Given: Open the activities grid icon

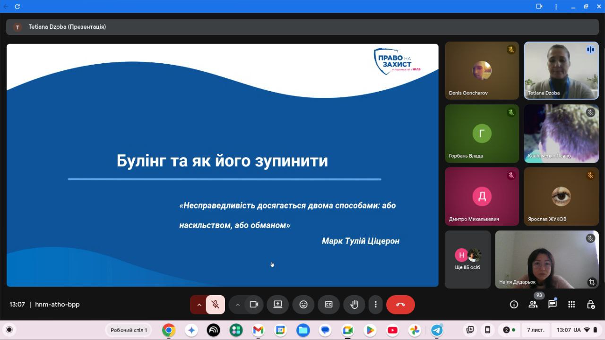Looking at the screenshot, I should tap(571, 305).
